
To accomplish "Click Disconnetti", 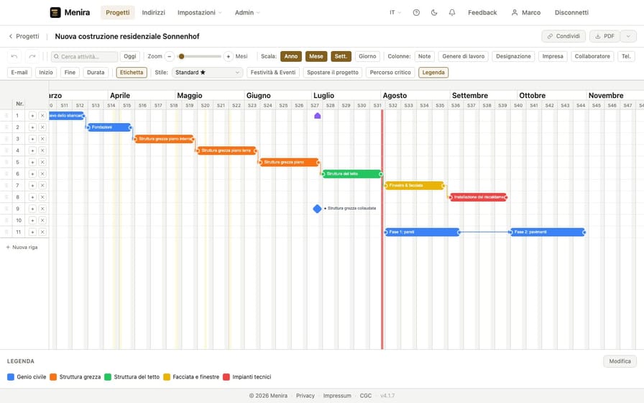I will (x=571, y=13).
